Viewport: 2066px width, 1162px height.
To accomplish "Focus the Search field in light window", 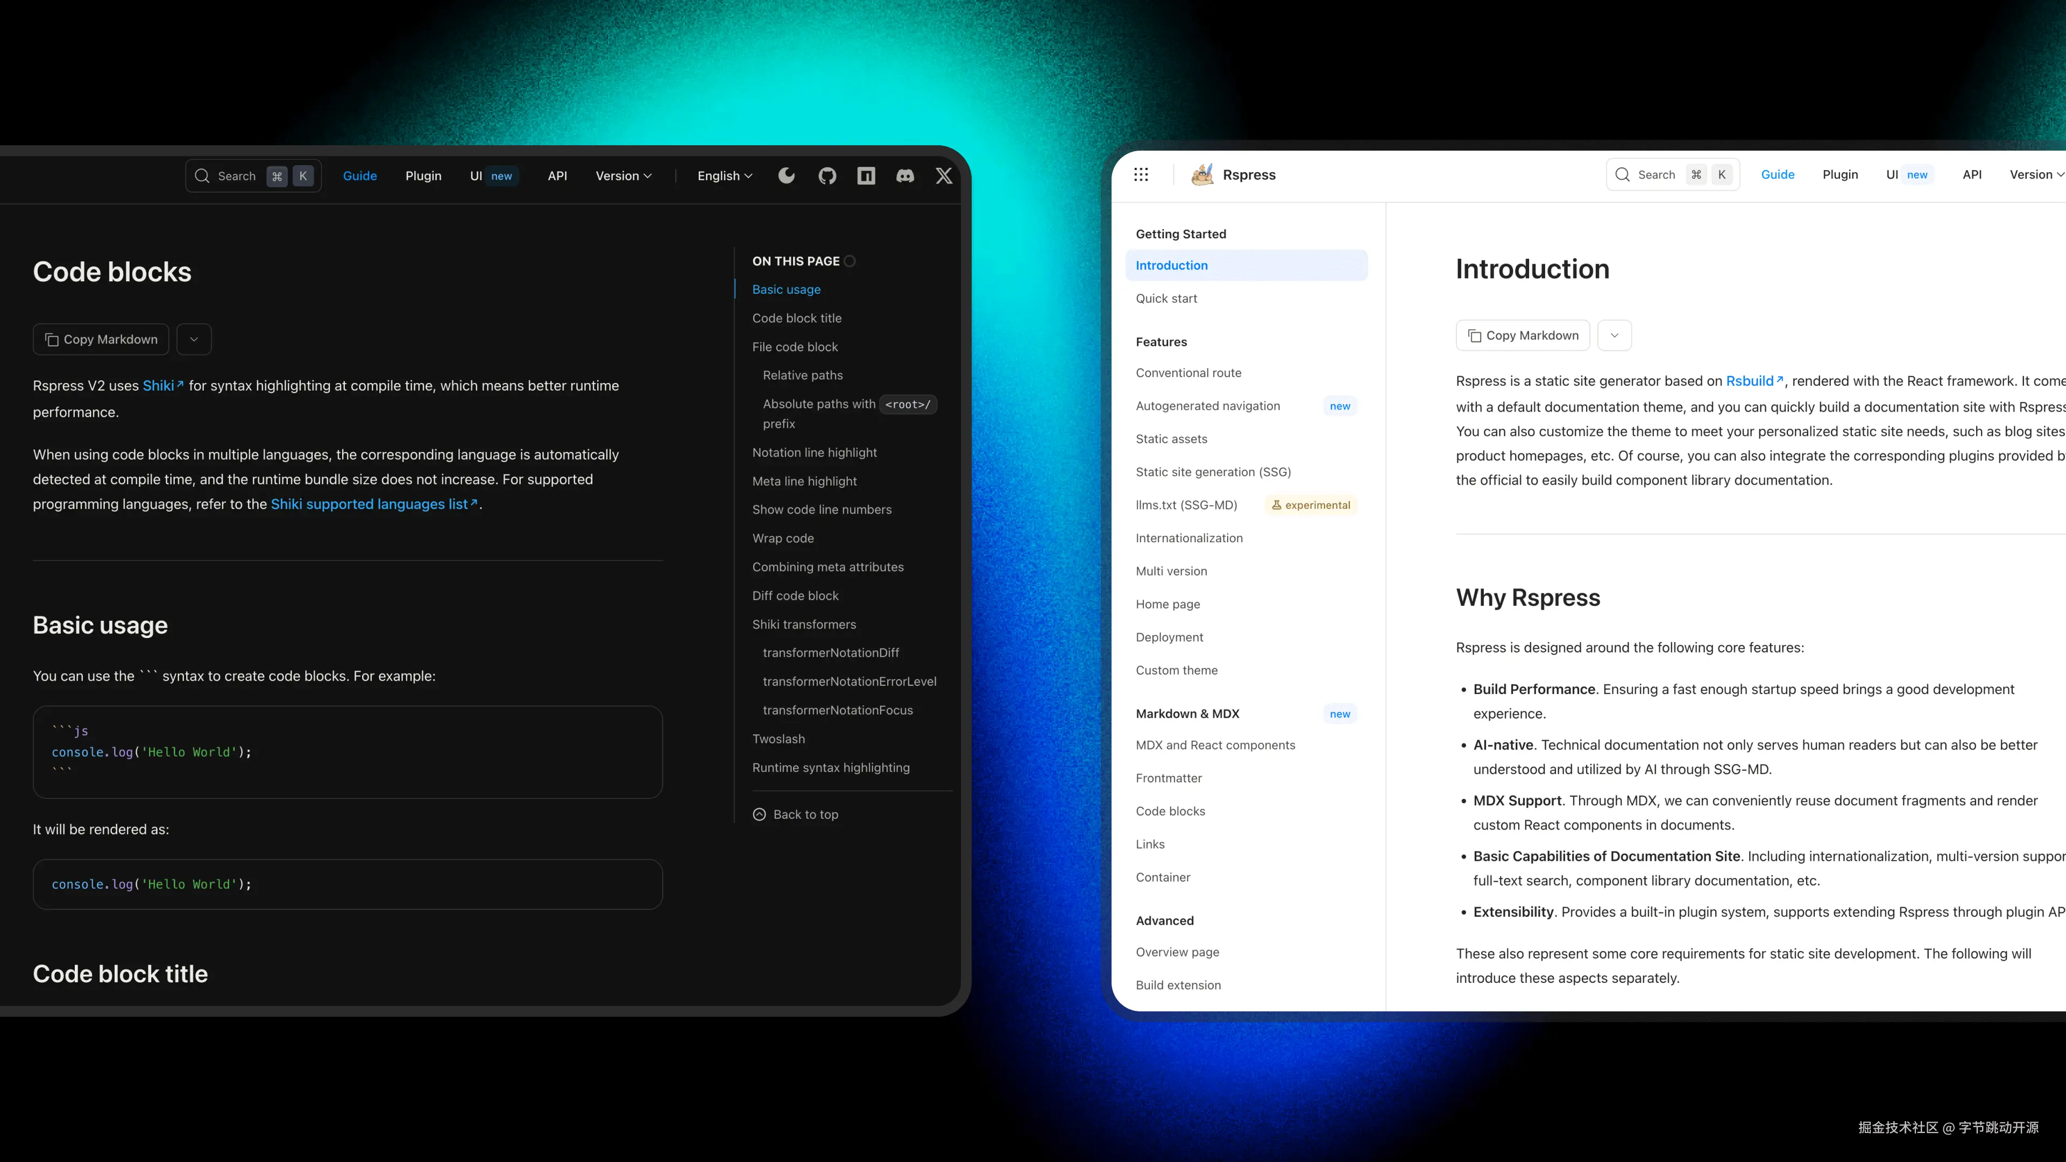I will [1673, 175].
